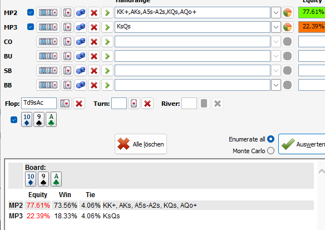Click MP2 green equity 77.61% box

(x=312, y=12)
